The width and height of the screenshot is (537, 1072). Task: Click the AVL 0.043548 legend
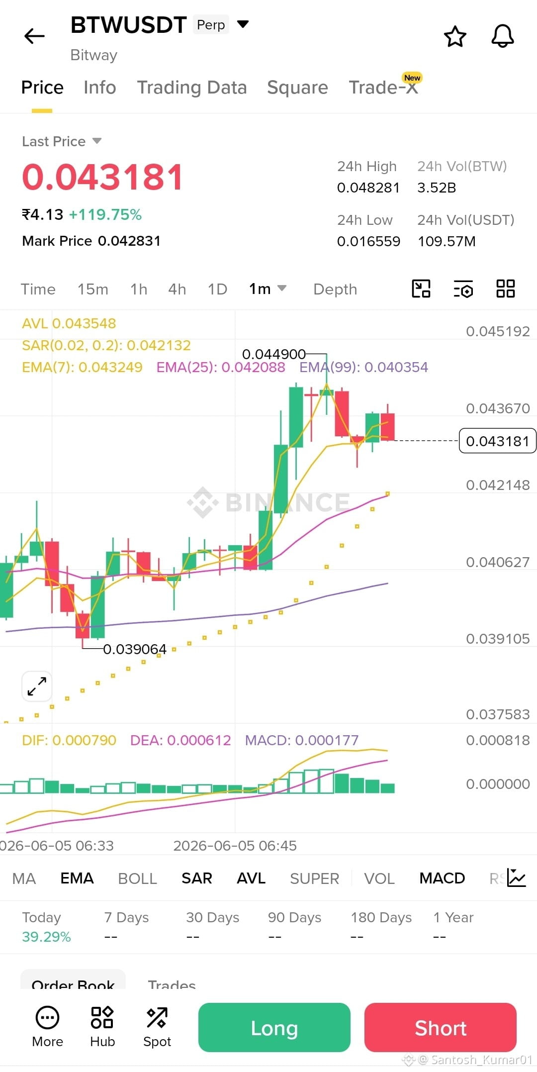(69, 323)
